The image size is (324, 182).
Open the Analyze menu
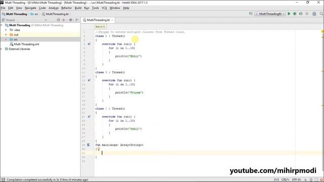(x=54, y=8)
